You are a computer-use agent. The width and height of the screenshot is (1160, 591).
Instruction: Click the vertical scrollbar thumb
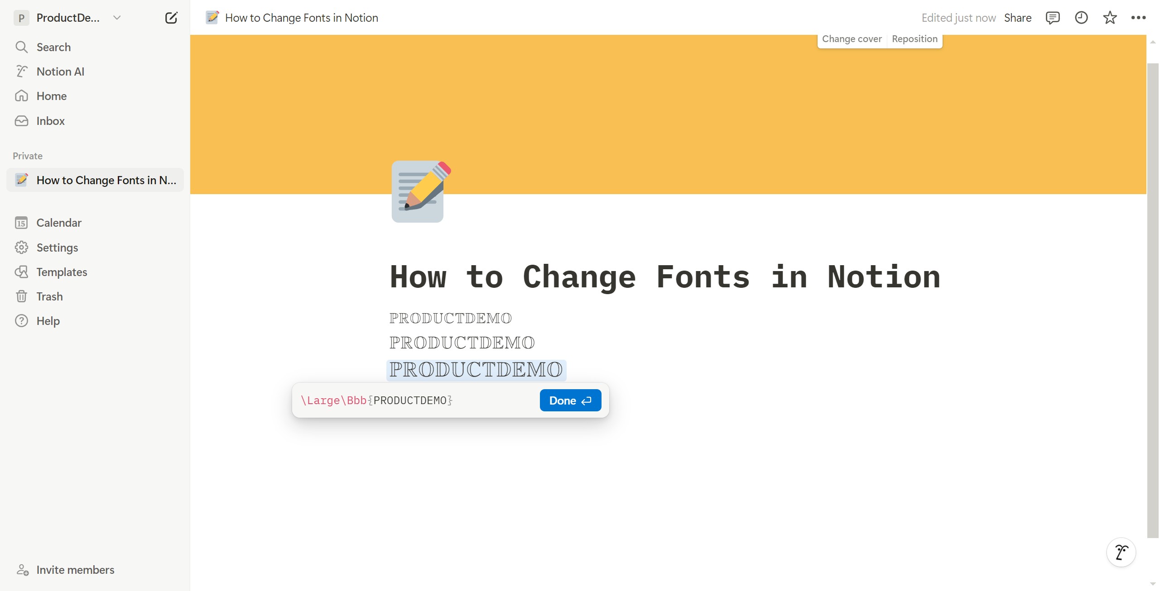[1153, 300]
